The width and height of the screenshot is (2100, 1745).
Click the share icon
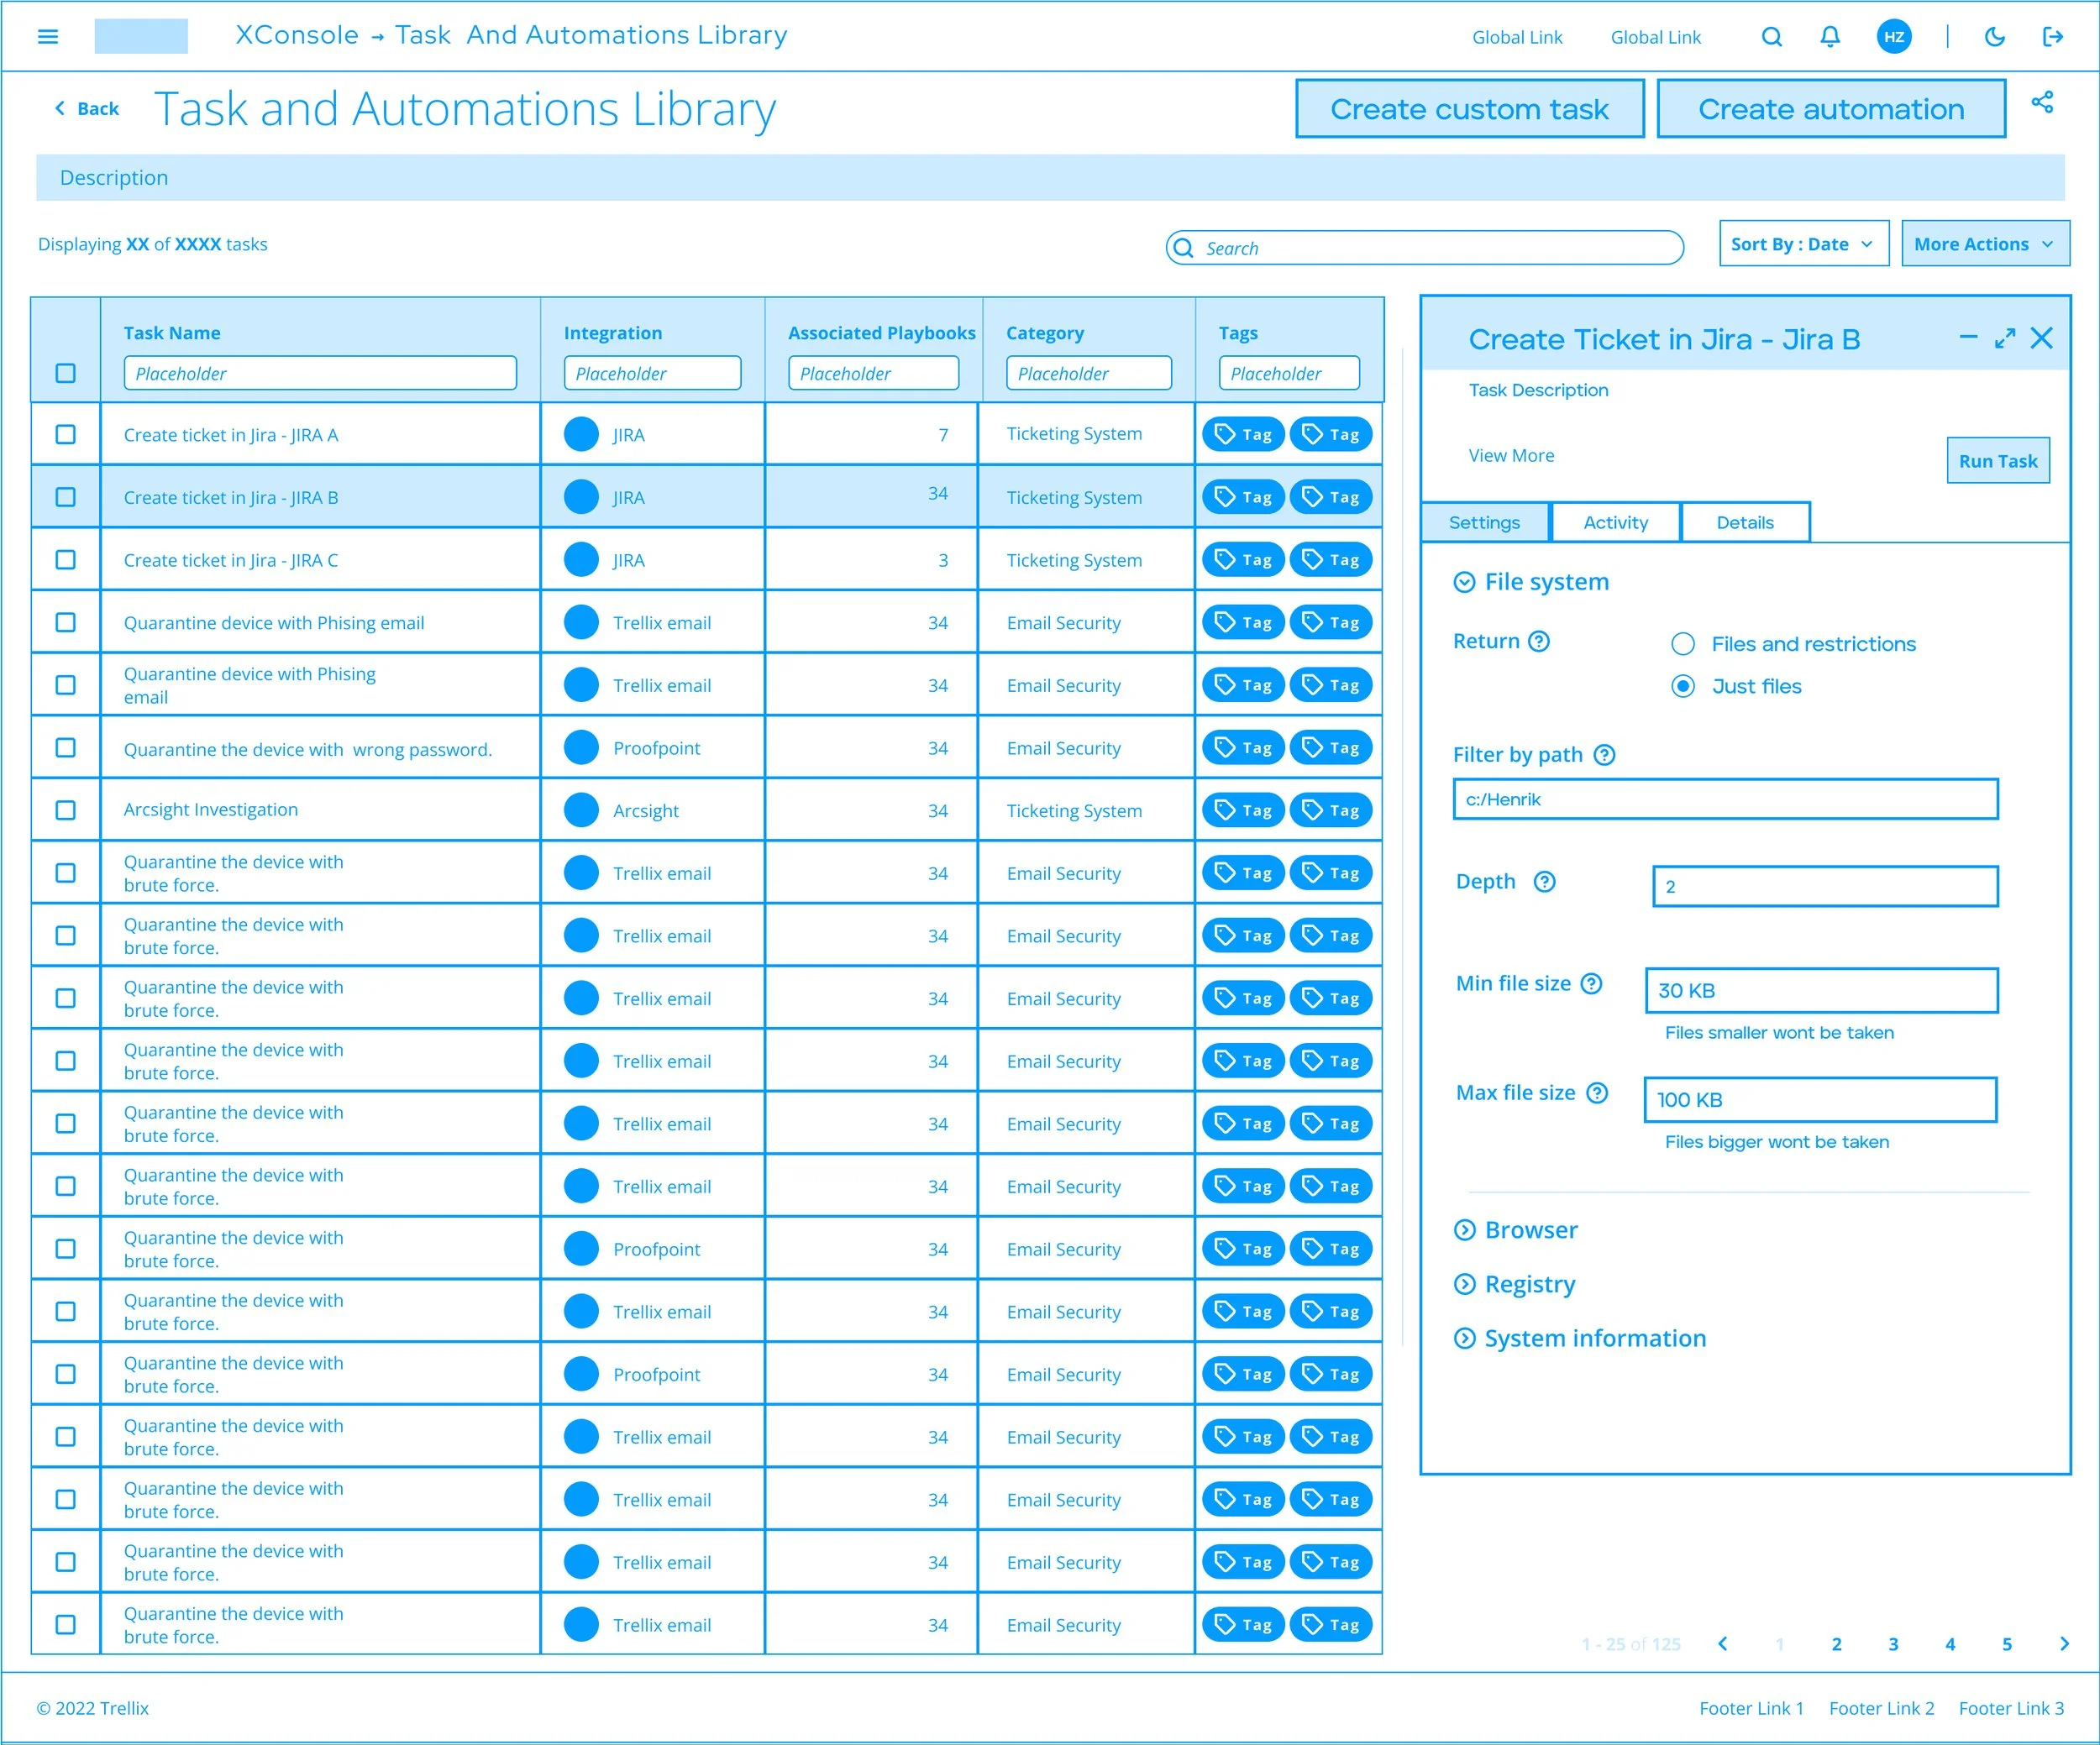(x=2042, y=102)
